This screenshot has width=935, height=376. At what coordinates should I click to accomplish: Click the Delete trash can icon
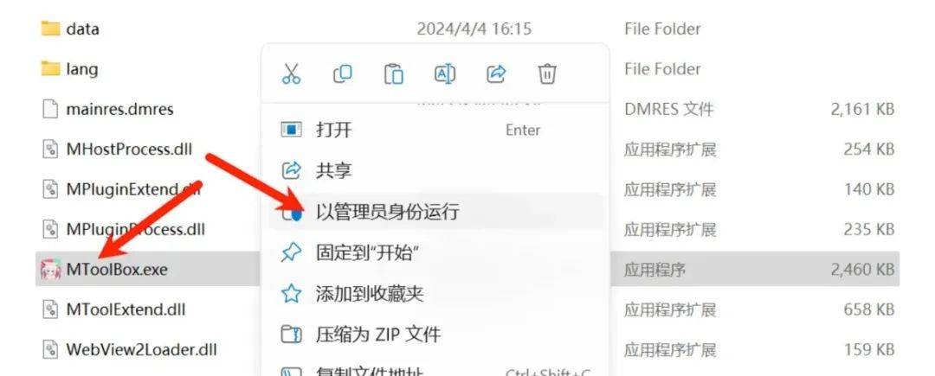click(x=547, y=73)
